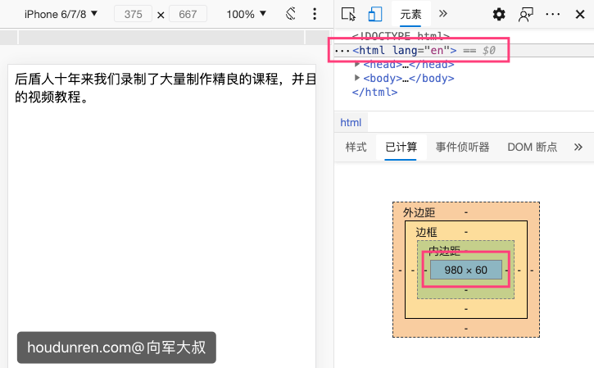Open the DOM 断点 tab
The height and width of the screenshot is (368, 594).
(x=532, y=147)
